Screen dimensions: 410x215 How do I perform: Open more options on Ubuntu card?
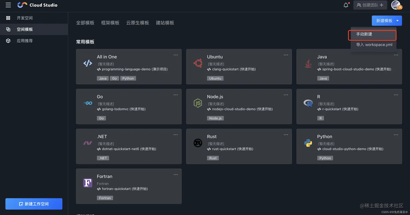tap(286, 55)
